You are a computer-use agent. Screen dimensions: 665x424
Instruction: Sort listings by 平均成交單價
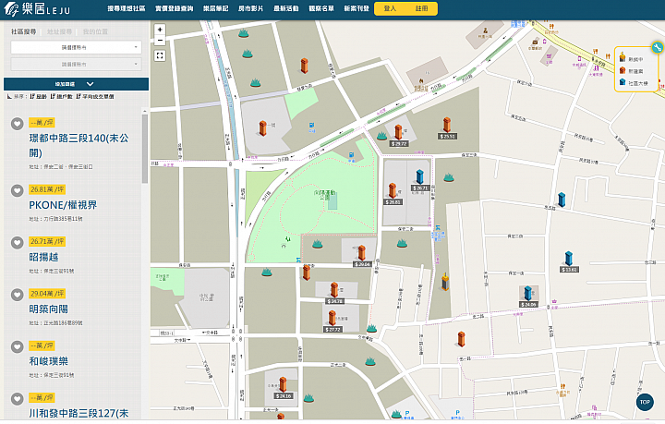[x=95, y=97]
